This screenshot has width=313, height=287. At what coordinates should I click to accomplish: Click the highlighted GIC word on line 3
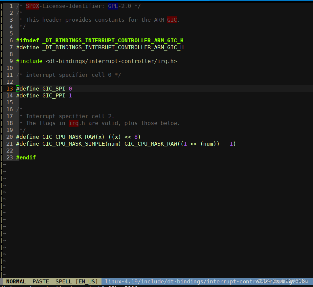172,20
